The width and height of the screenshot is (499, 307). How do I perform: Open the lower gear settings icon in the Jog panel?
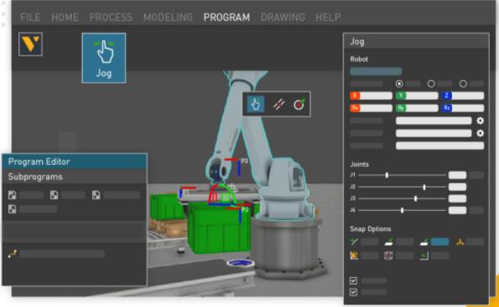pyautogui.click(x=480, y=133)
